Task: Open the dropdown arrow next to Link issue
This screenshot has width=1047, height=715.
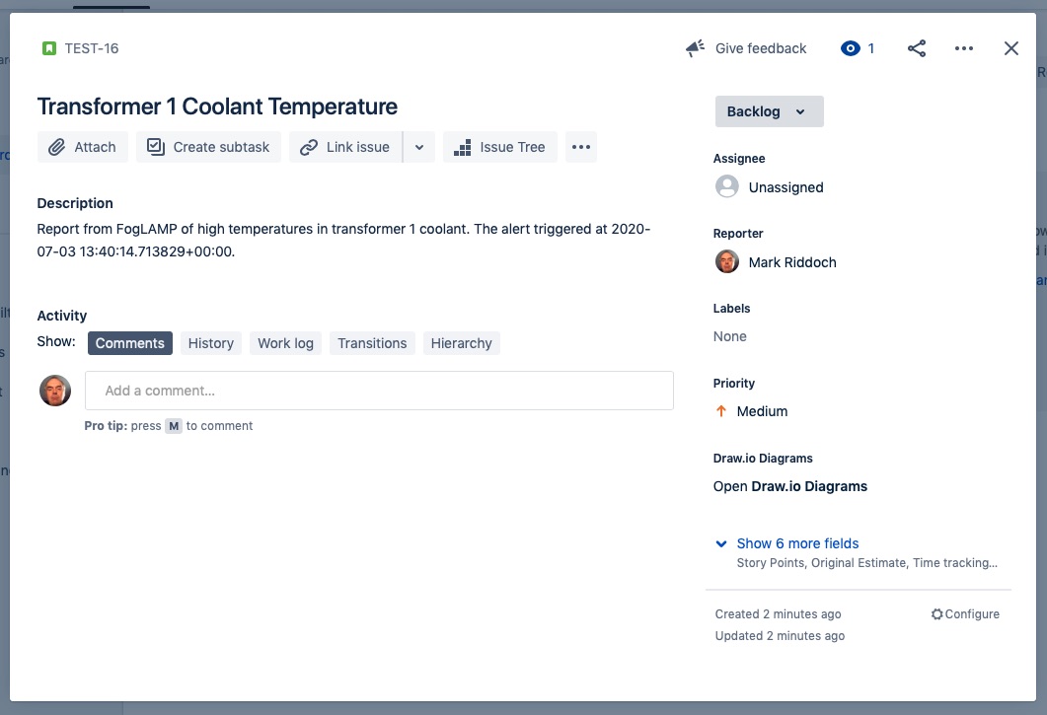Action: 418,146
